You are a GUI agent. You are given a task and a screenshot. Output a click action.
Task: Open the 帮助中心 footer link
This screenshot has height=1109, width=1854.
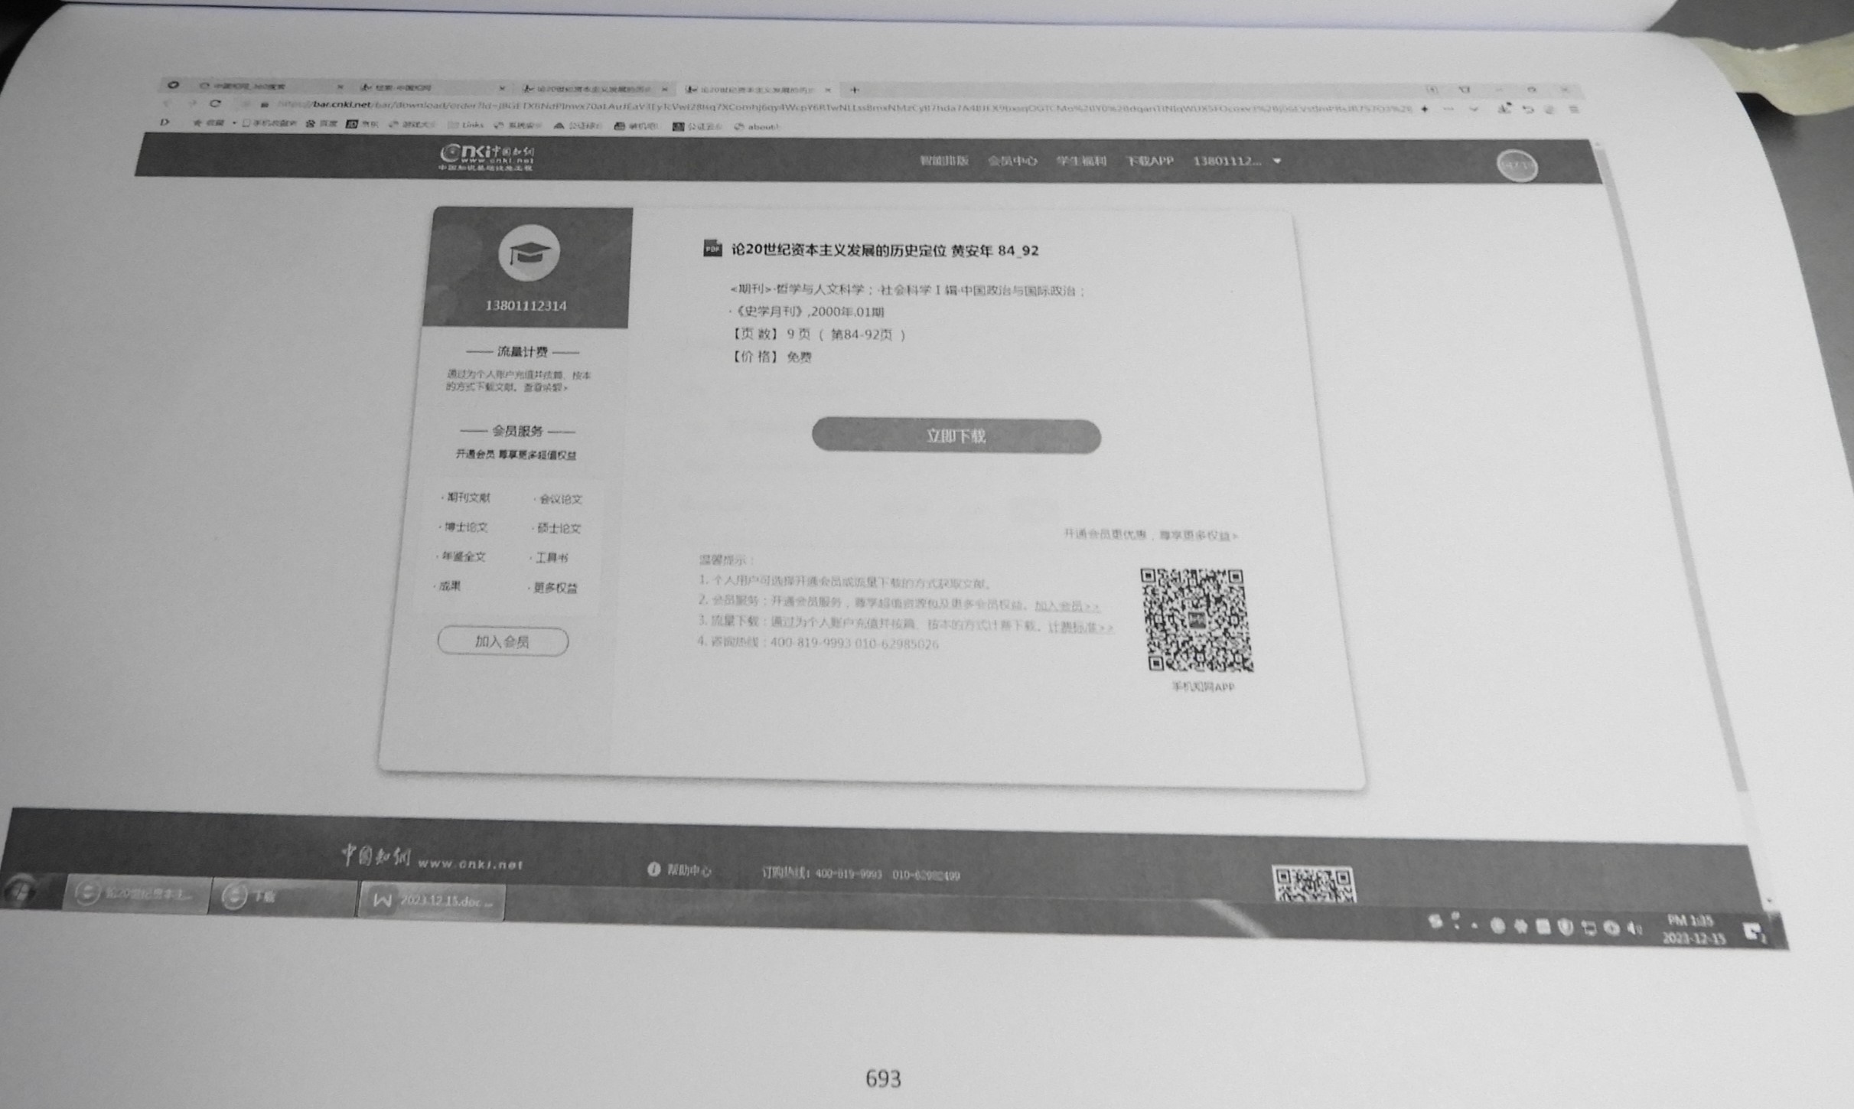point(680,870)
